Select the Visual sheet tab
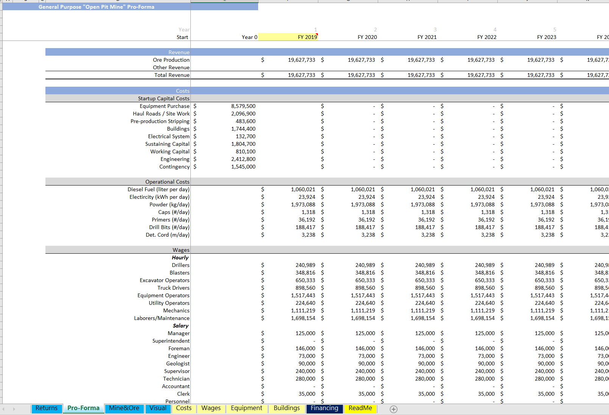This screenshot has width=609, height=415. [x=158, y=409]
